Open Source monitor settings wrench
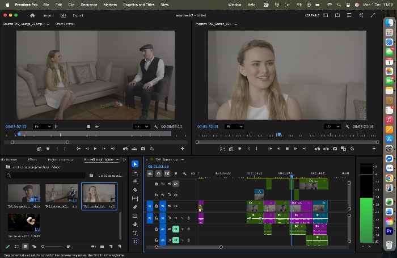 (156, 126)
